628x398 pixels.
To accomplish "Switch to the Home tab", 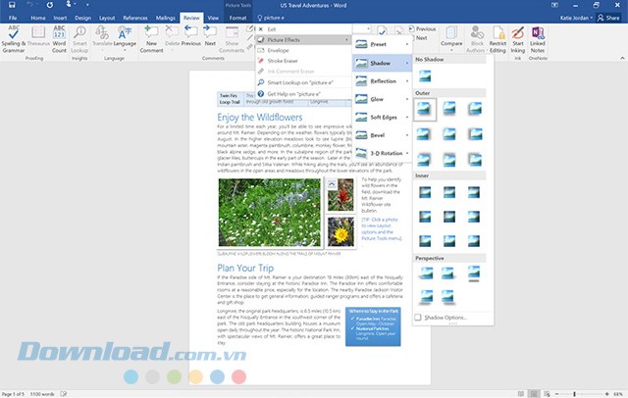I will coord(38,18).
